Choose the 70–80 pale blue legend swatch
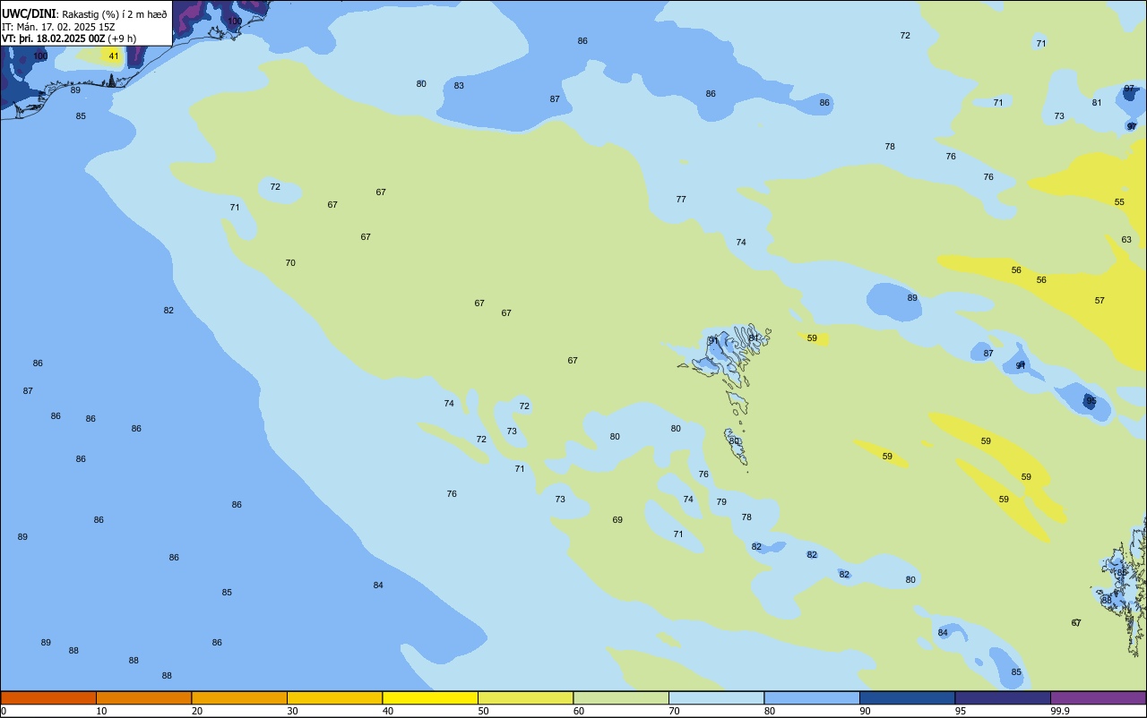1147x718 pixels. click(716, 697)
